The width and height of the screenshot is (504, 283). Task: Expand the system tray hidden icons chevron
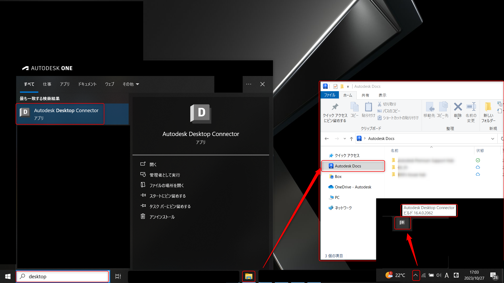pyautogui.click(x=416, y=275)
